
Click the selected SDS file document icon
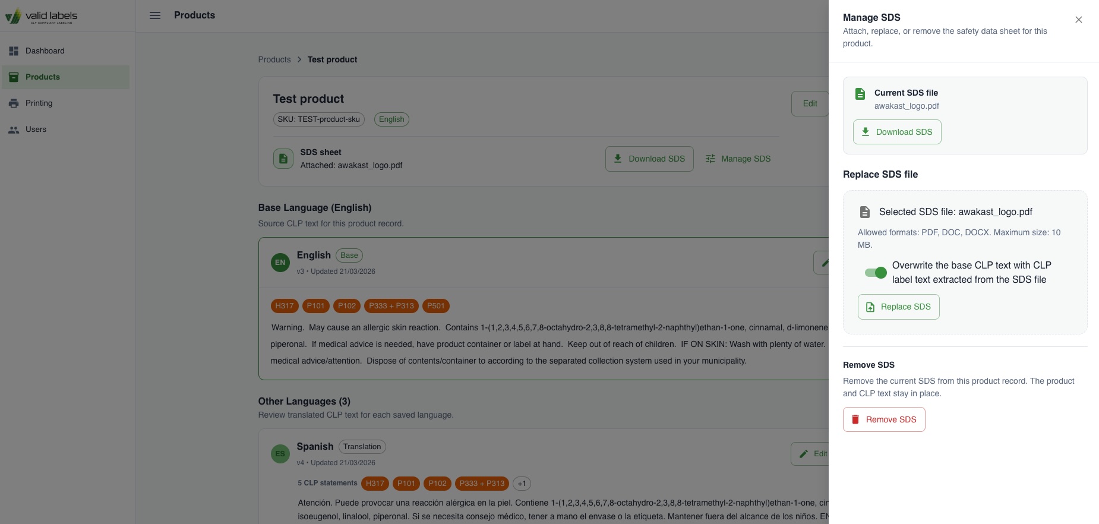click(x=865, y=212)
